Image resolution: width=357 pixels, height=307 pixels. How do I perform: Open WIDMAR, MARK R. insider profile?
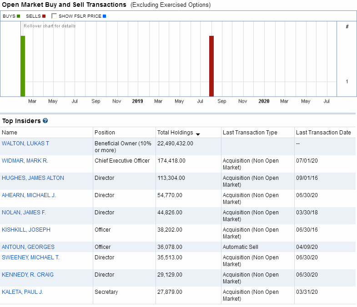pyautogui.click(x=25, y=161)
